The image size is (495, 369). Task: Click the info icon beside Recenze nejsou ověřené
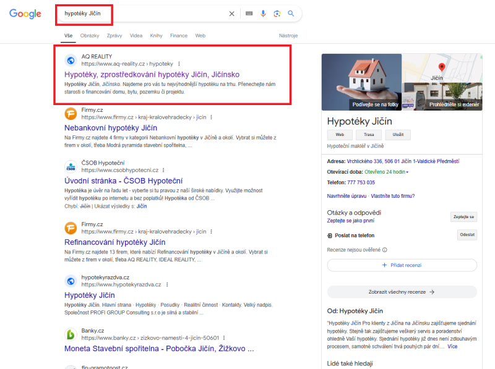click(x=384, y=250)
